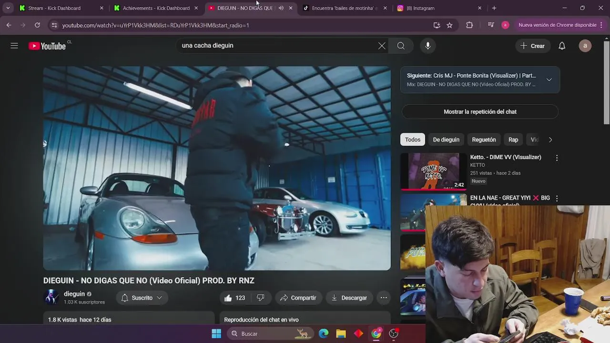Click the 1.8 K vistas description box
Viewport: 610px width, 343px height.
coord(129,319)
